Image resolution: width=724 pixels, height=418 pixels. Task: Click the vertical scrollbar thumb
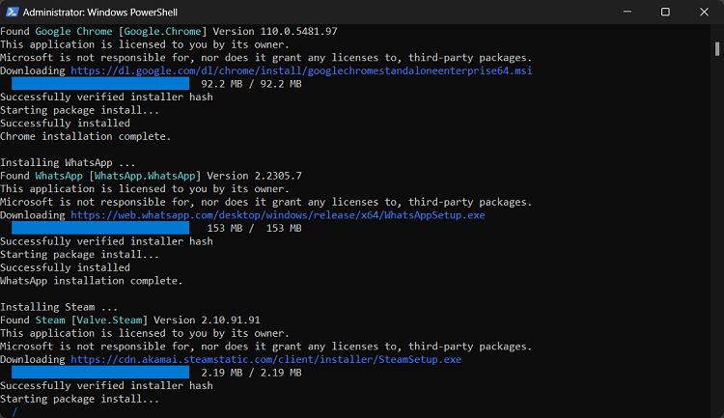(x=717, y=49)
